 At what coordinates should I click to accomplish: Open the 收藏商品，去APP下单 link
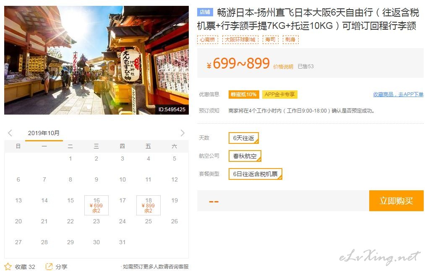[398, 94]
